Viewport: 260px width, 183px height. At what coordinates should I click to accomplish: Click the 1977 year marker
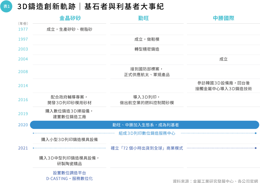(23, 29)
